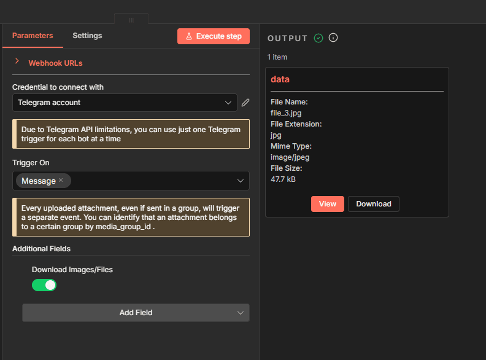Download the file_3.jpg output file
The image size is (486, 360).
point(373,204)
